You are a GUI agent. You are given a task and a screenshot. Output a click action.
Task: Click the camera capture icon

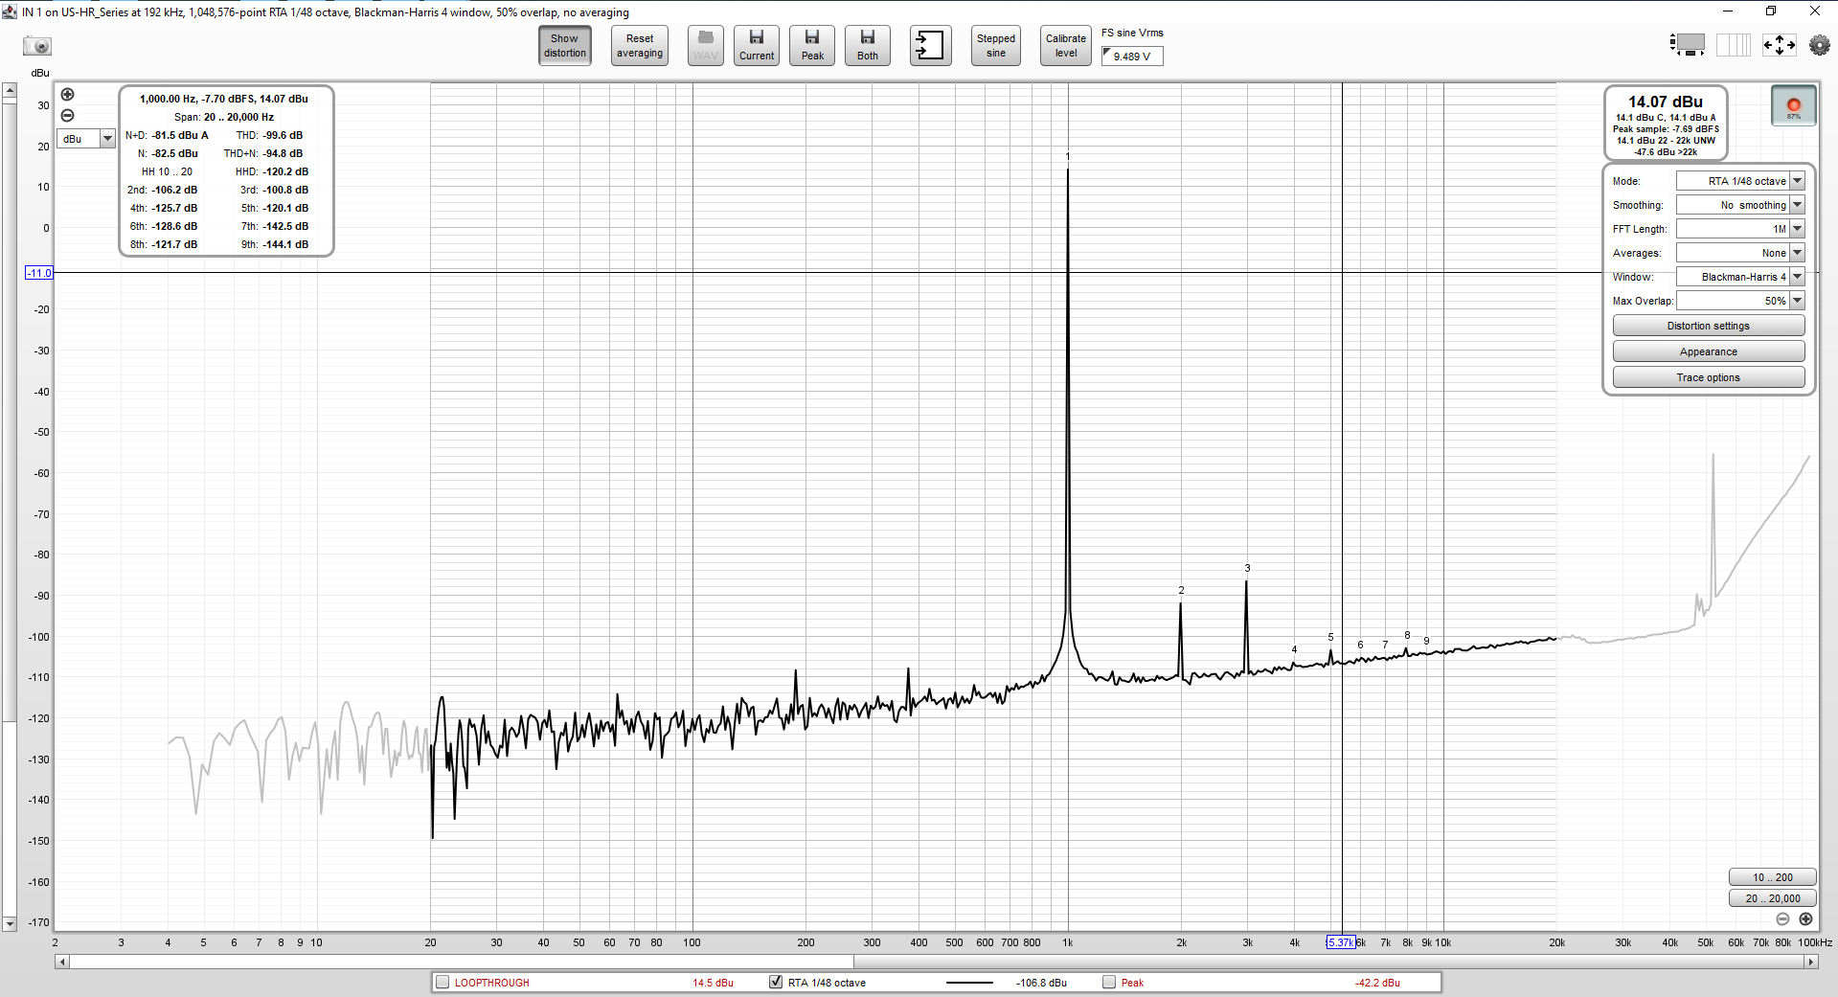click(x=37, y=46)
